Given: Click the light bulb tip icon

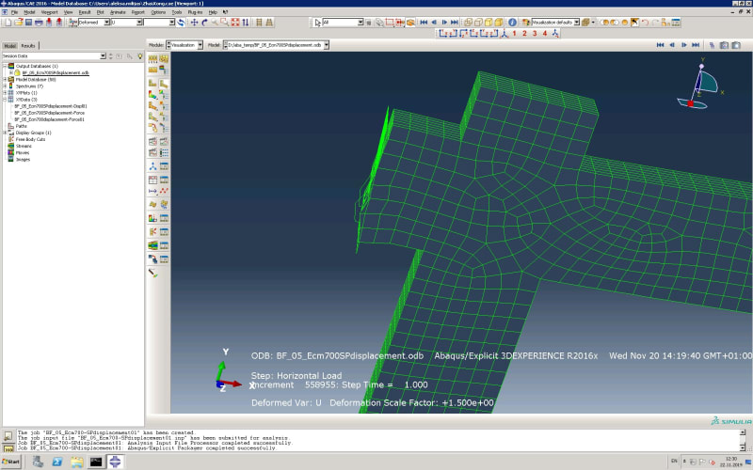Looking at the screenshot, I should pyautogui.click(x=140, y=56).
